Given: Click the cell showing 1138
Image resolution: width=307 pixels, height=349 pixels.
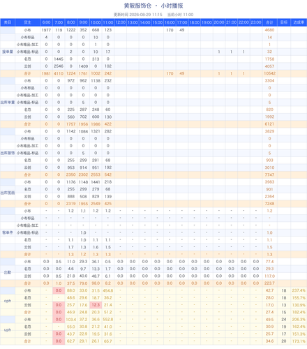Looking at the screenshot, I should 96,81.
